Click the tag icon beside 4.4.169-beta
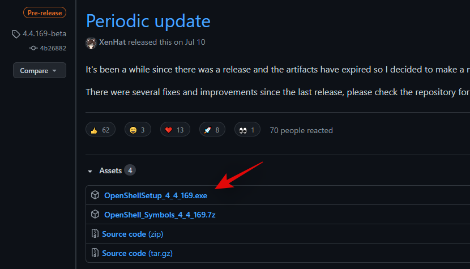This screenshot has width=470, height=269. point(16,34)
